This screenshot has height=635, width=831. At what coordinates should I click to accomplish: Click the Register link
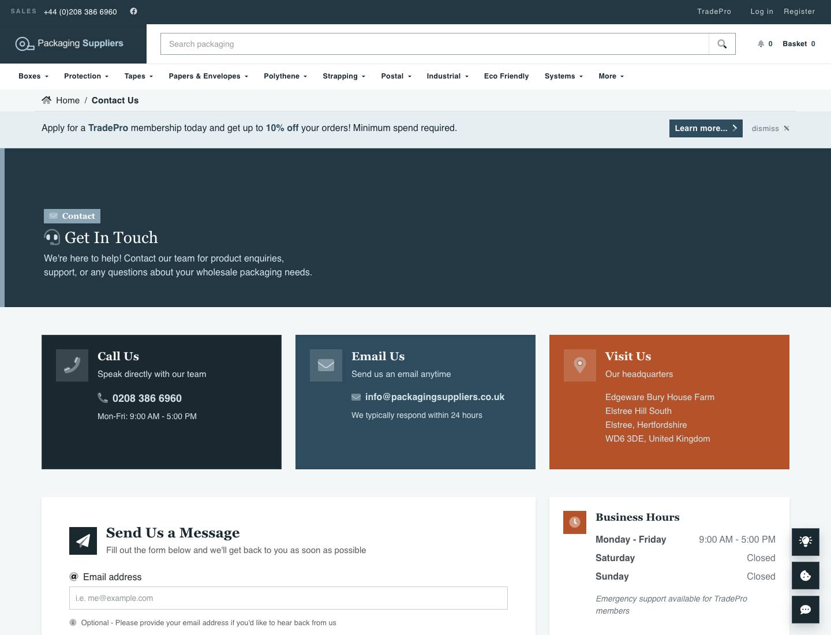(x=799, y=12)
